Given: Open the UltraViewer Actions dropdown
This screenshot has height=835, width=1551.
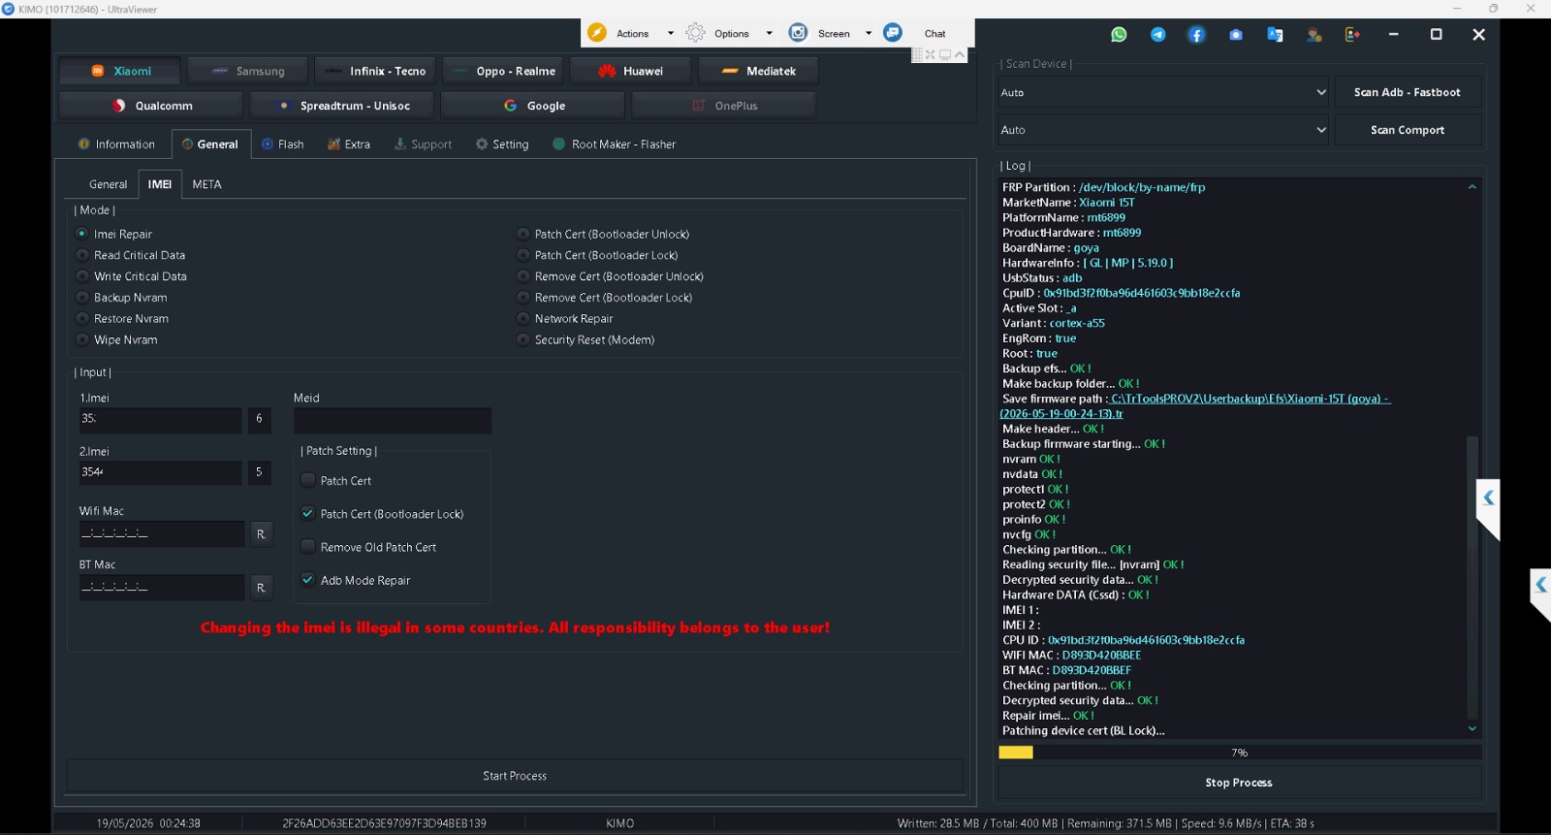Looking at the screenshot, I should click(631, 33).
